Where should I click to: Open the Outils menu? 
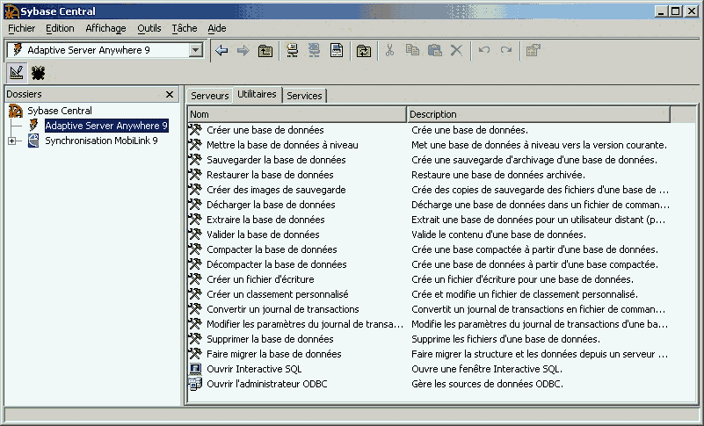(149, 28)
